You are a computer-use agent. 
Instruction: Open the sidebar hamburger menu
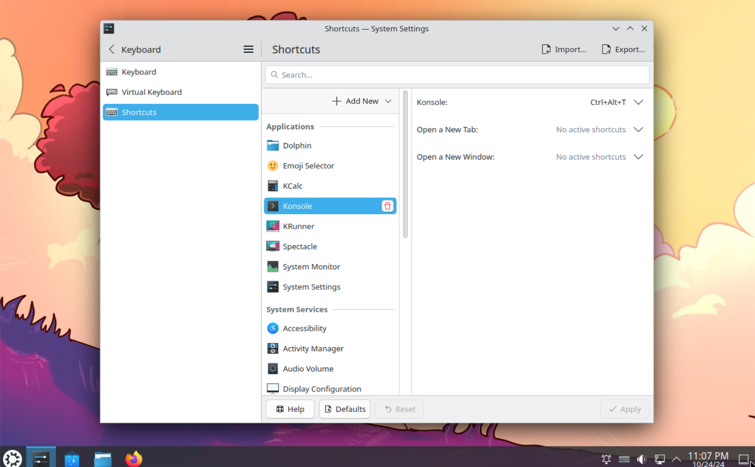pyautogui.click(x=248, y=49)
